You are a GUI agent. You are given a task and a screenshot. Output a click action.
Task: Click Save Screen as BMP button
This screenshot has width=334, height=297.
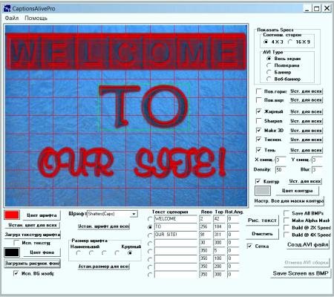[301, 273]
